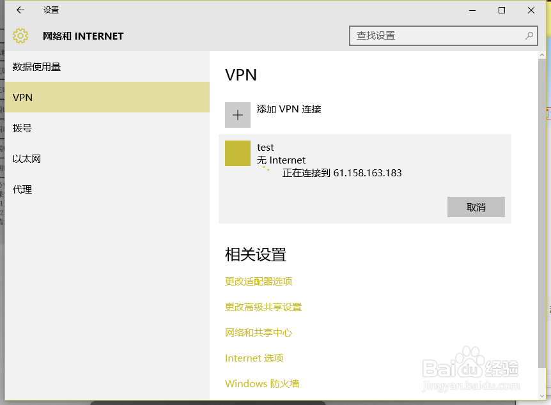Screen dimensions: 551x405
Task: Click the settings gear icon
Action: pyautogui.click(x=20, y=36)
